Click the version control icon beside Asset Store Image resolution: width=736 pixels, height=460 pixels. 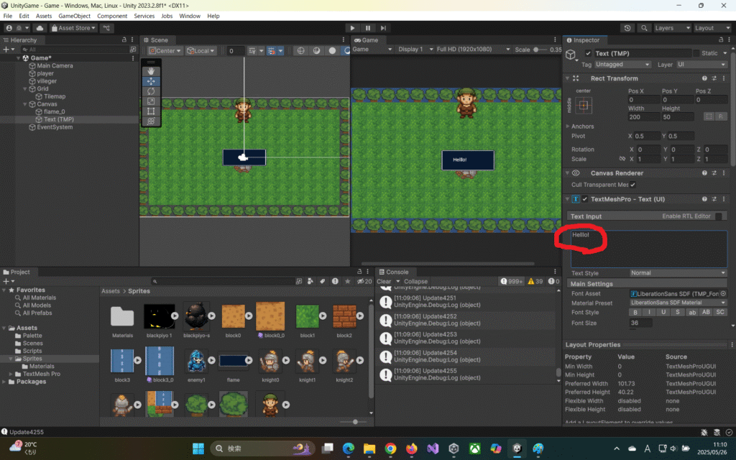click(106, 28)
